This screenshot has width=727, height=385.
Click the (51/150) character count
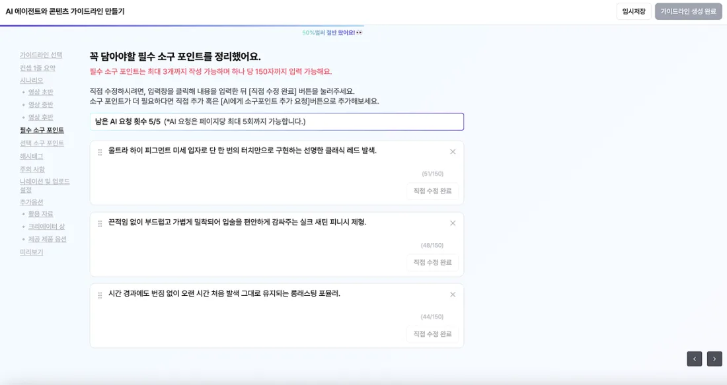point(433,174)
